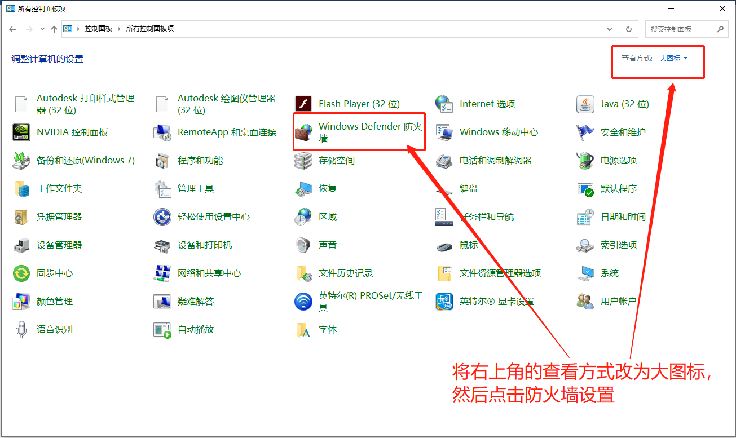Open Autodesk 绘图仪管理器 icon
Screen dimensions: 736x438
pos(162,104)
